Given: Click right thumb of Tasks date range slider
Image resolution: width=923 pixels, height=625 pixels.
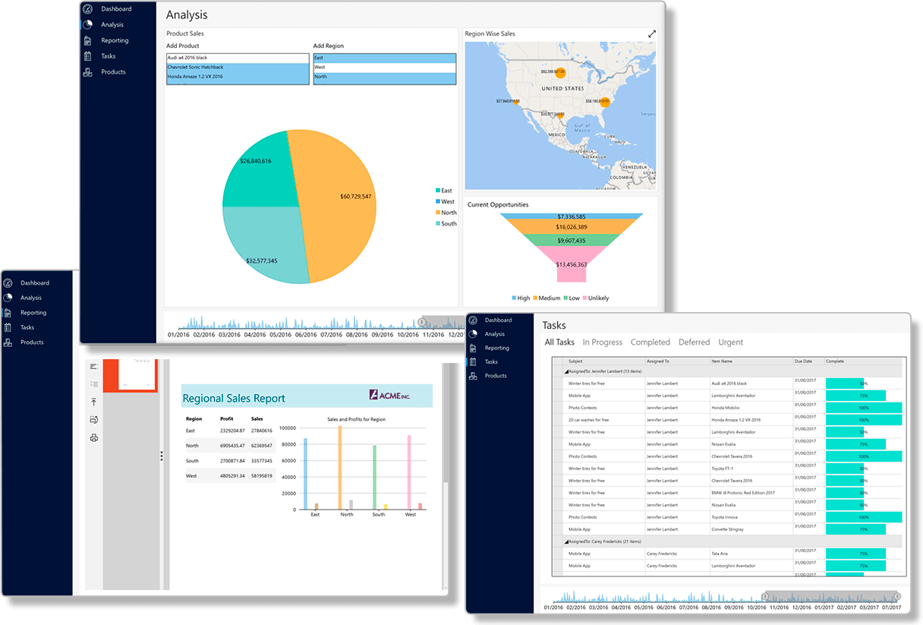Looking at the screenshot, I should coord(896,595).
